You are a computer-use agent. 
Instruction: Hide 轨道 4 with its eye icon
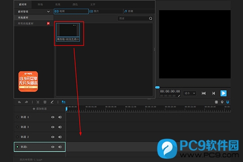pyautogui.click(x=53, y=117)
